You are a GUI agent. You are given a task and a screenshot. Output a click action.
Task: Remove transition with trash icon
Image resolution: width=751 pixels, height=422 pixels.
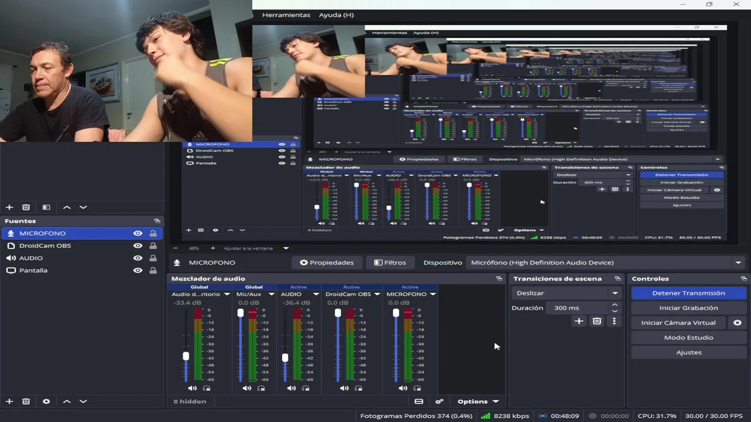coord(597,321)
